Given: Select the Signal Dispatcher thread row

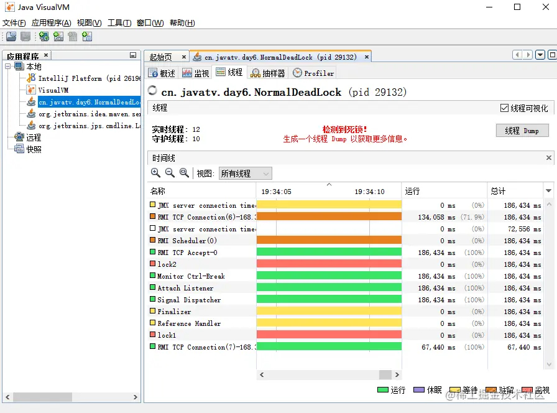Looking at the screenshot, I should coord(345,300).
